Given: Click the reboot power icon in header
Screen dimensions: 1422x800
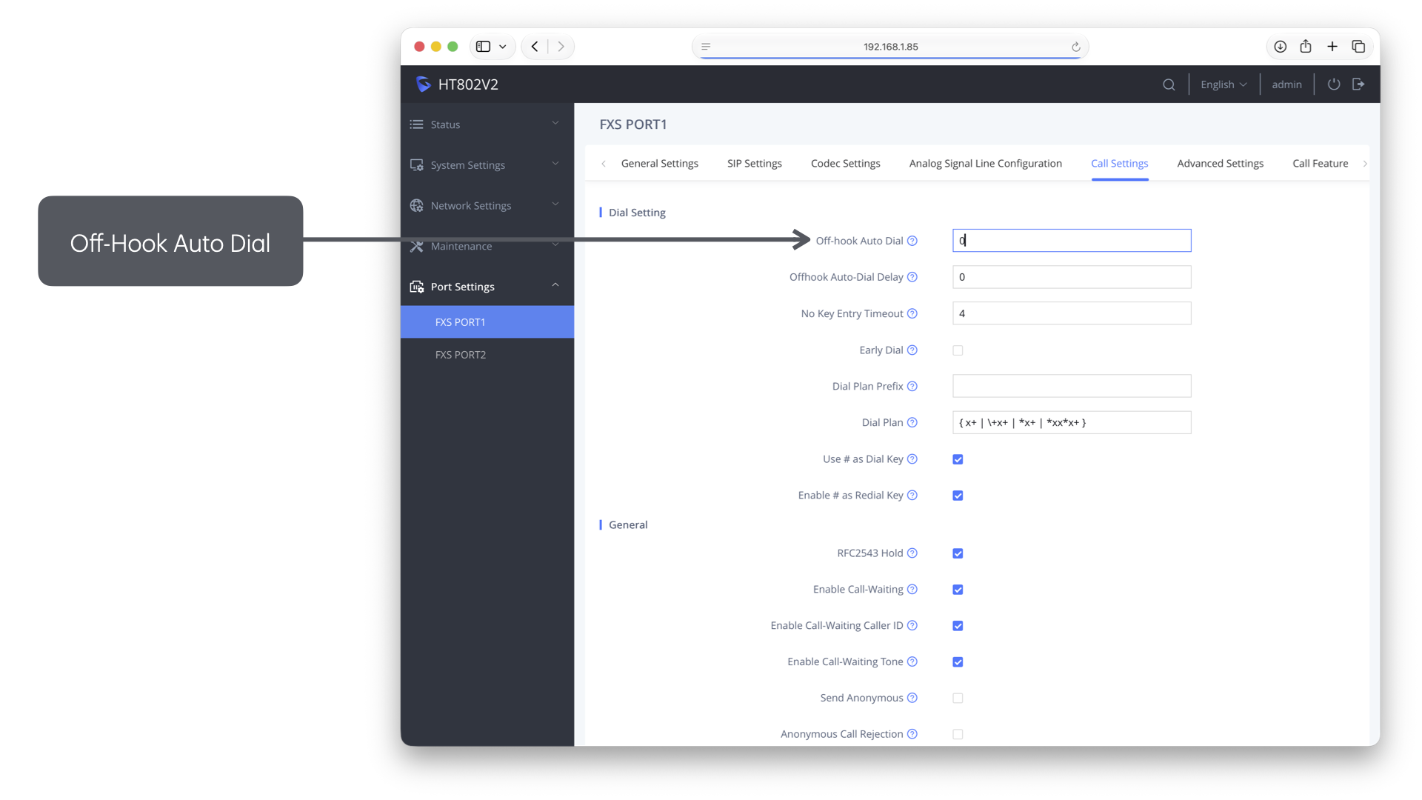Looking at the screenshot, I should pos(1334,84).
